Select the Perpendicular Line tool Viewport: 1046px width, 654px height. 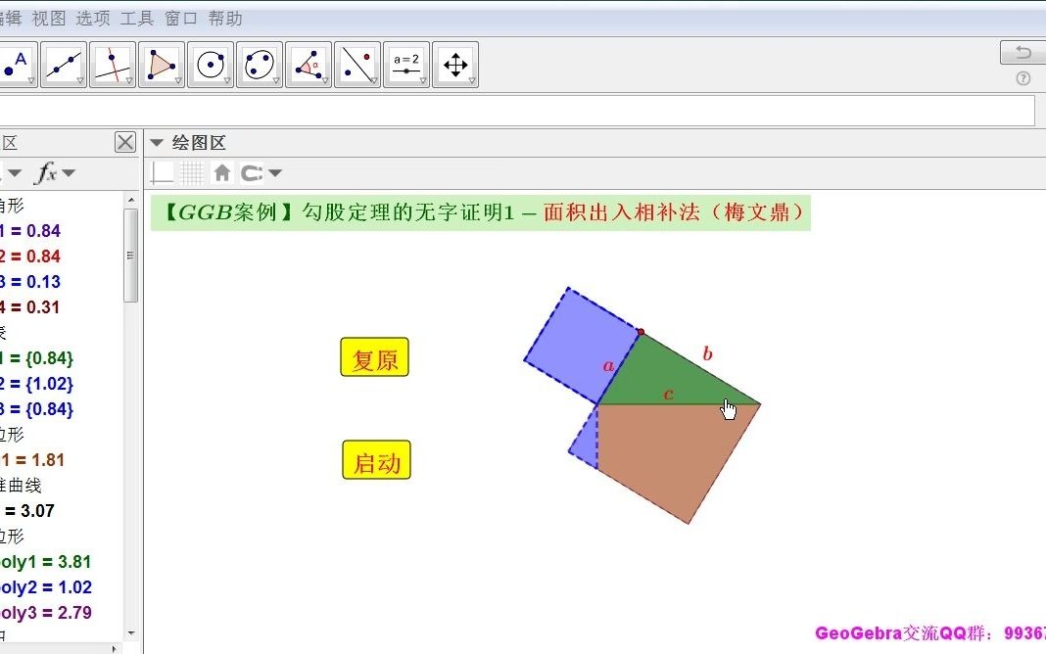point(113,64)
